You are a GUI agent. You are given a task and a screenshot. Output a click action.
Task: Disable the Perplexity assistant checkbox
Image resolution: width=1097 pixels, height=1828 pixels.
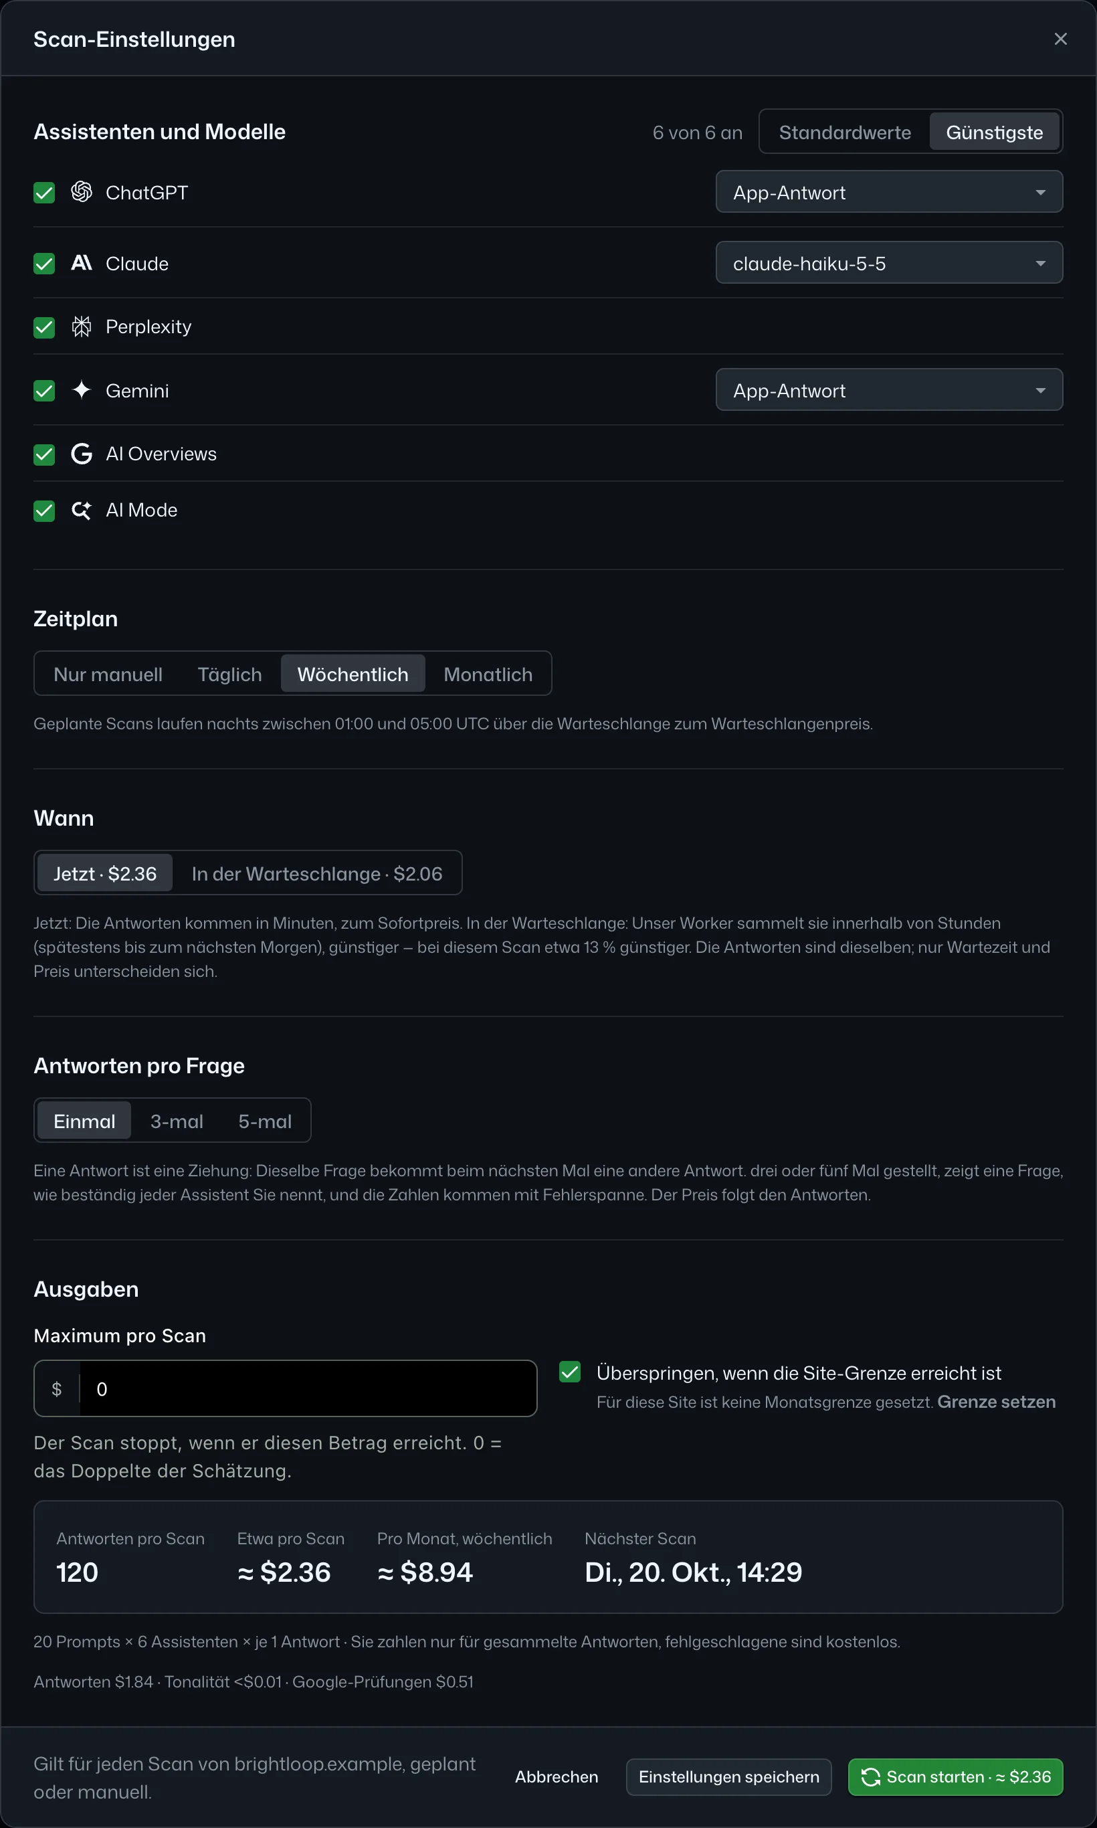click(44, 328)
